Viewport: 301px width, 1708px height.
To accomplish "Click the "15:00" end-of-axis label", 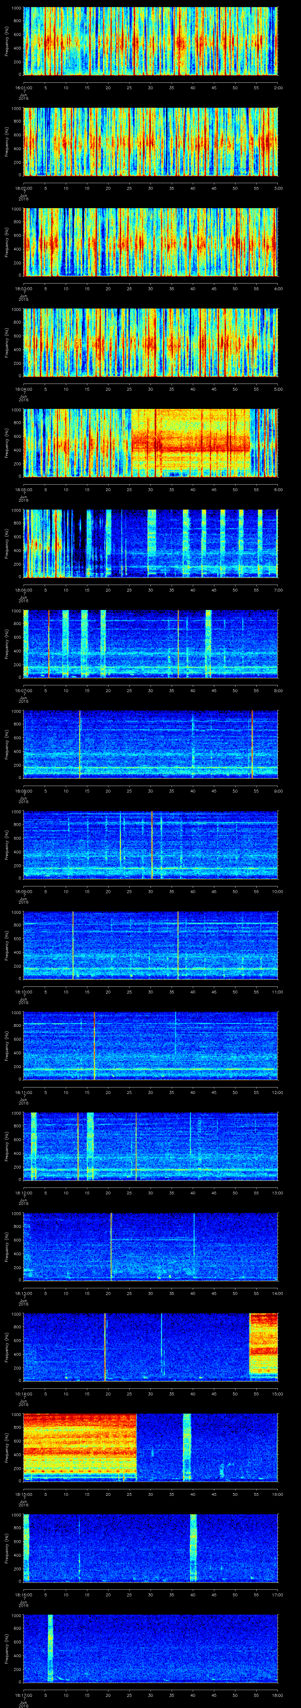I will (278, 1393).
